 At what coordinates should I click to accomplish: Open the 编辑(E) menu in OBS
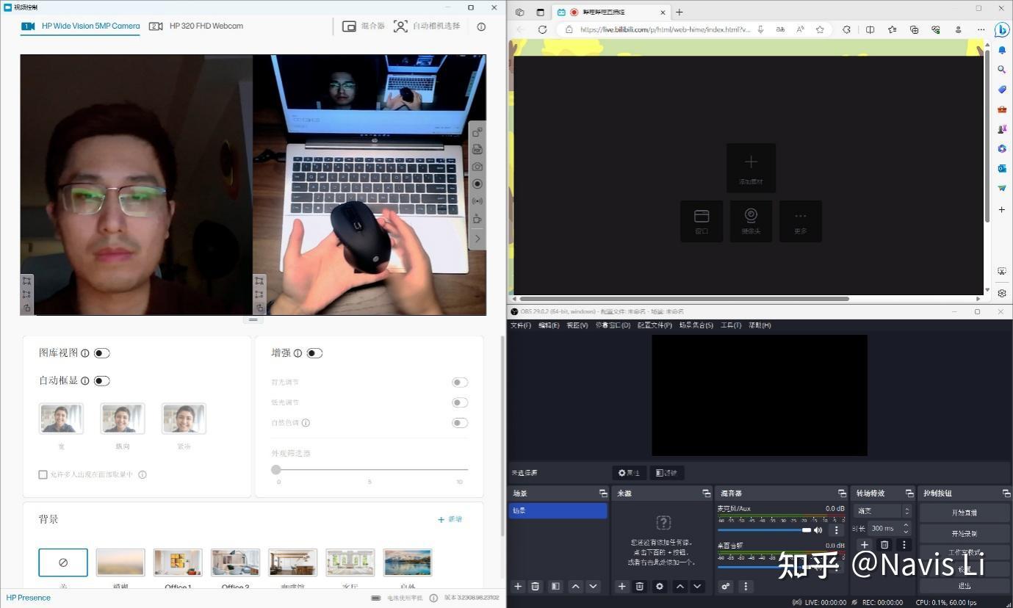click(549, 325)
